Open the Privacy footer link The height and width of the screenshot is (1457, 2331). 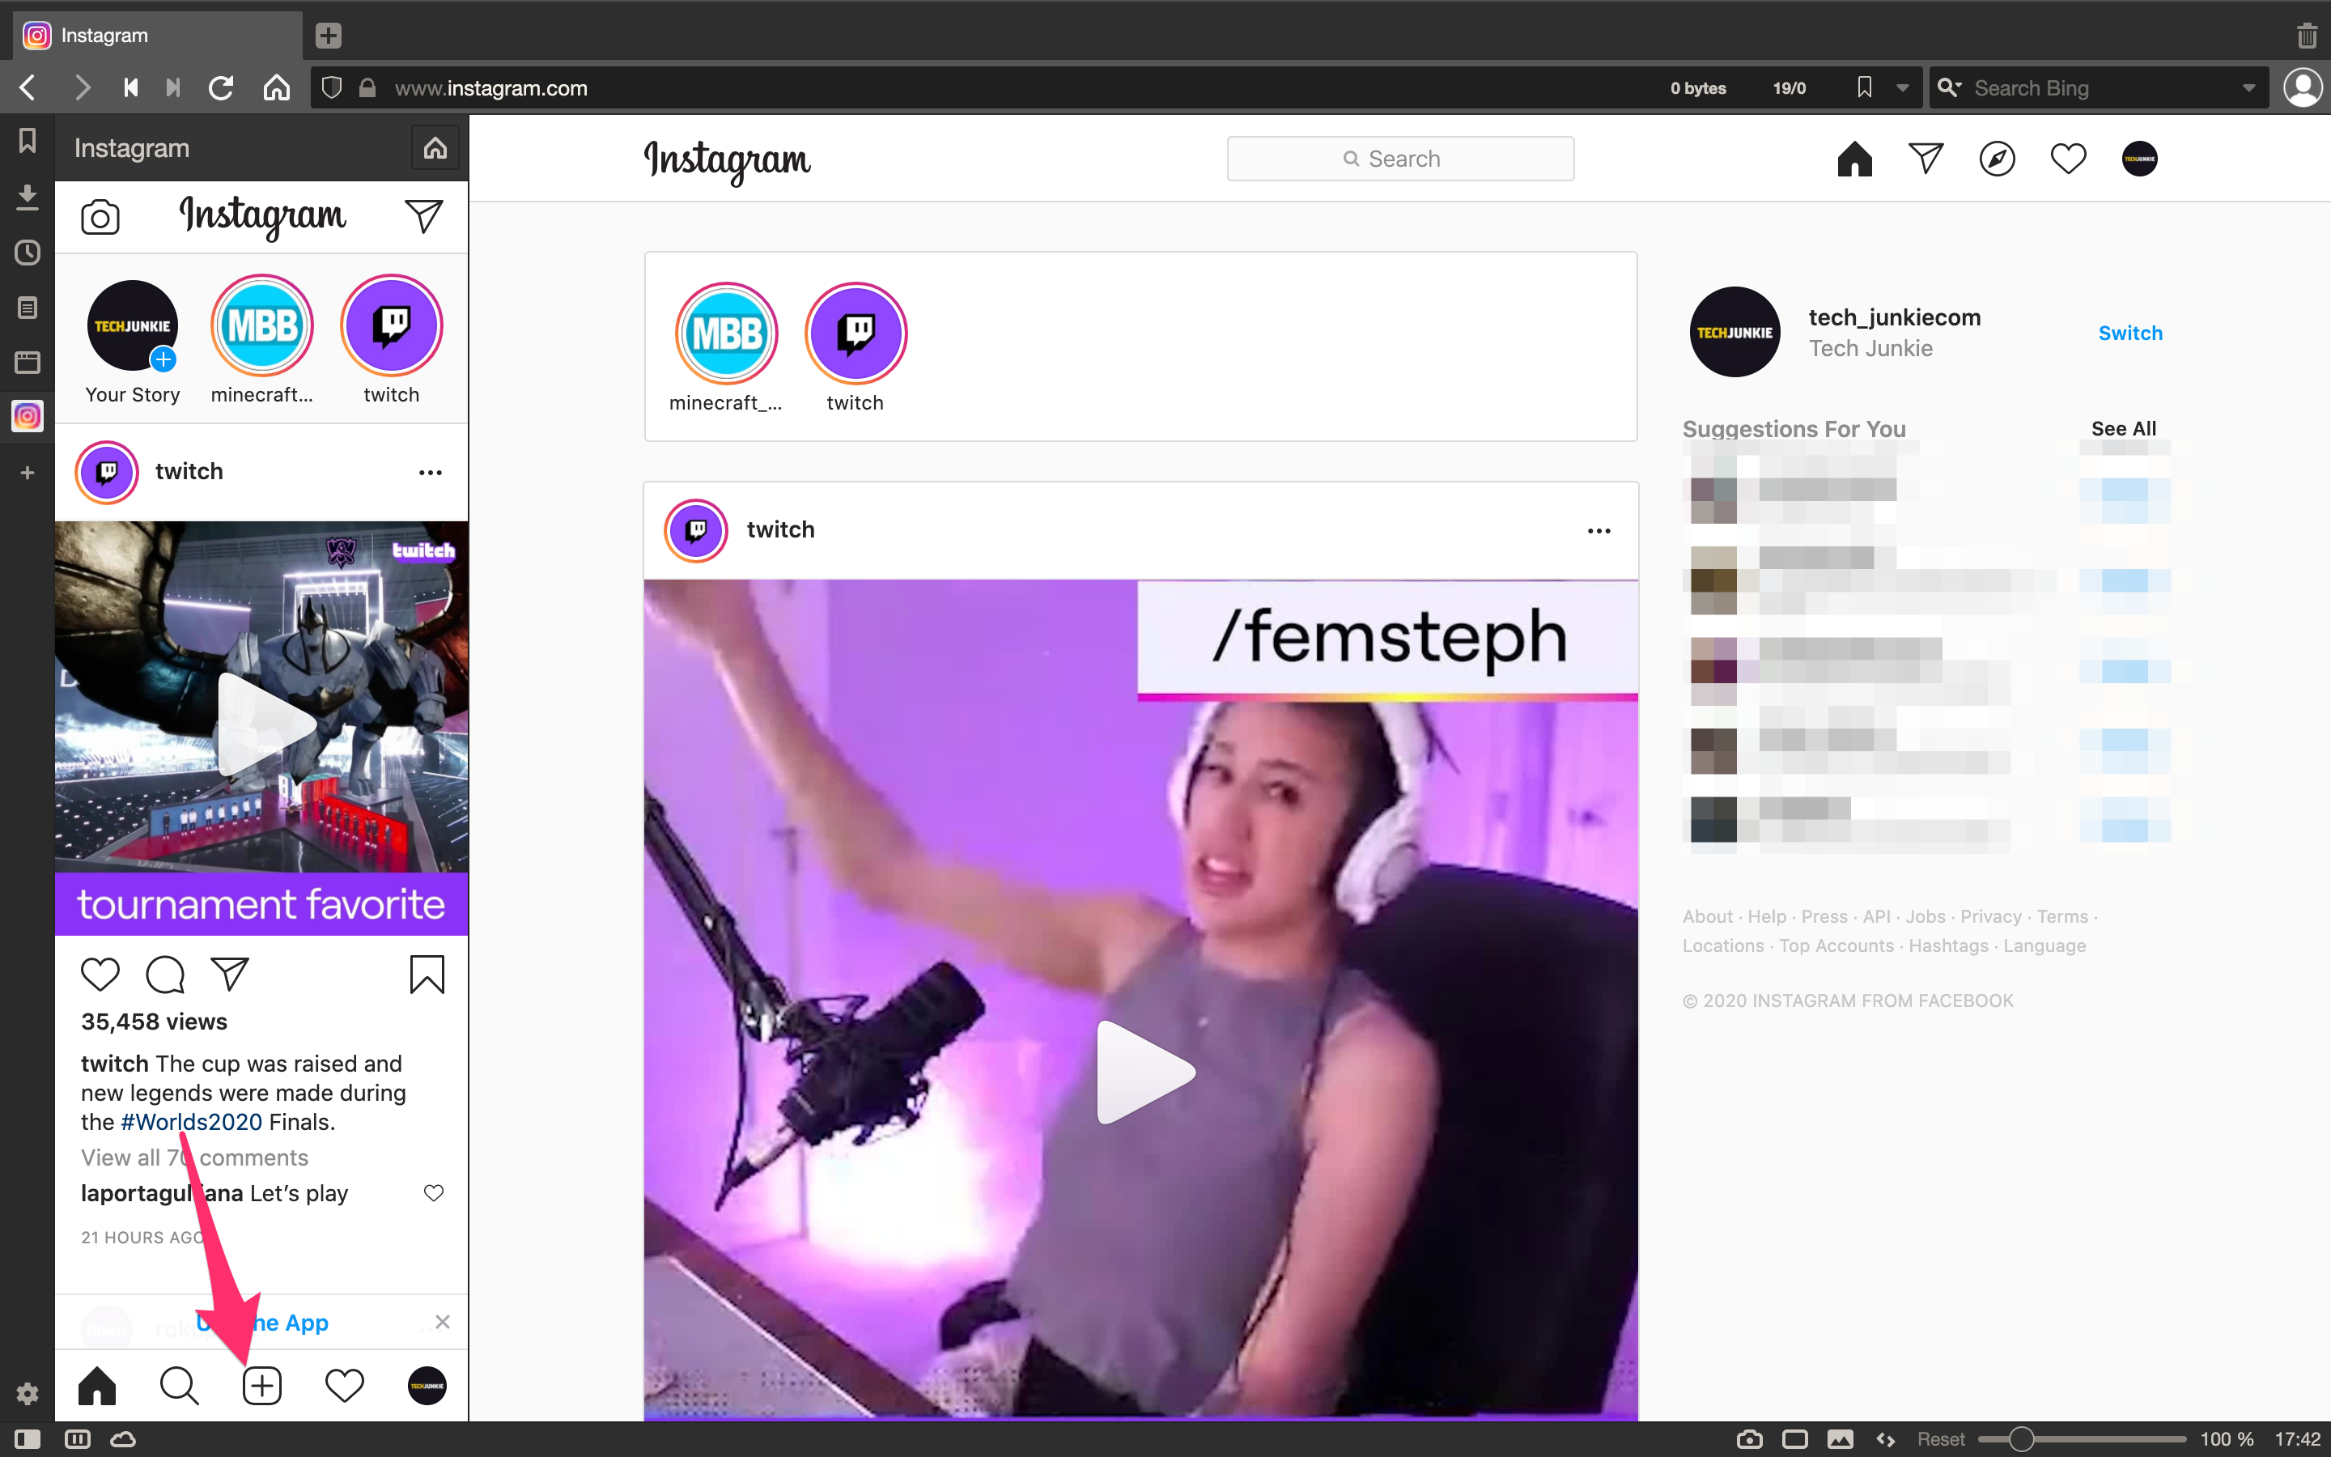pyautogui.click(x=1990, y=916)
